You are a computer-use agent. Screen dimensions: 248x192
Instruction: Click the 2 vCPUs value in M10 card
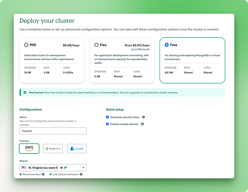(68, 73)
